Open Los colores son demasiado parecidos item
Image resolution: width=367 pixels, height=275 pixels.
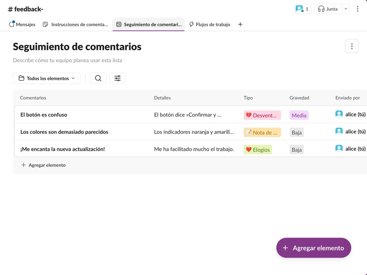pyautogui.click(x=64, y=132)
